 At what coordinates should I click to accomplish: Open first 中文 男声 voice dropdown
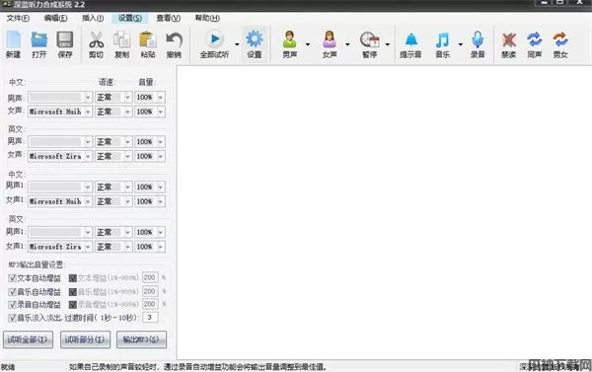coord(60,97)
